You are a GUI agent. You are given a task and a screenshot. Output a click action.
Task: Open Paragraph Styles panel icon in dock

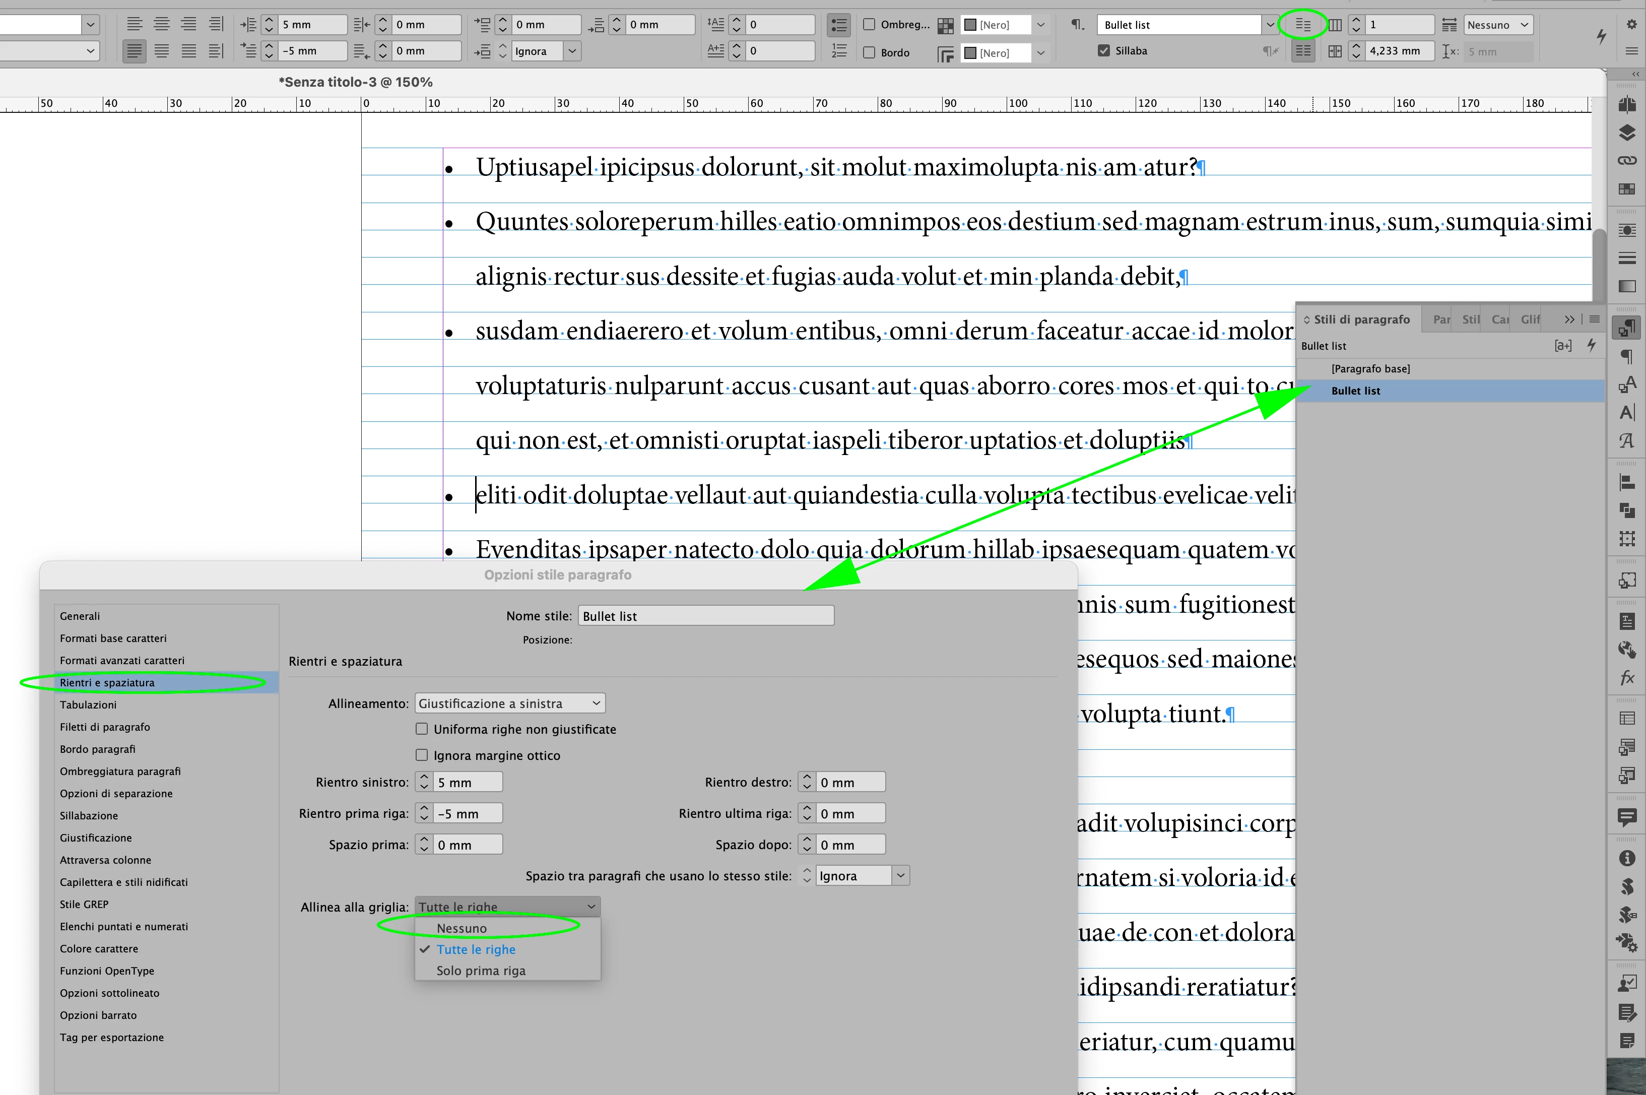[1626, 328]
